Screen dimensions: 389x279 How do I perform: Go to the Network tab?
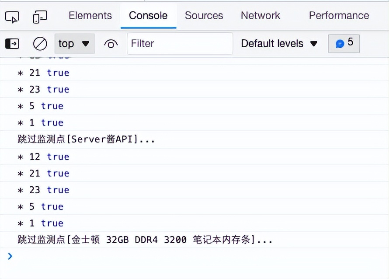[x=260, y=15]
